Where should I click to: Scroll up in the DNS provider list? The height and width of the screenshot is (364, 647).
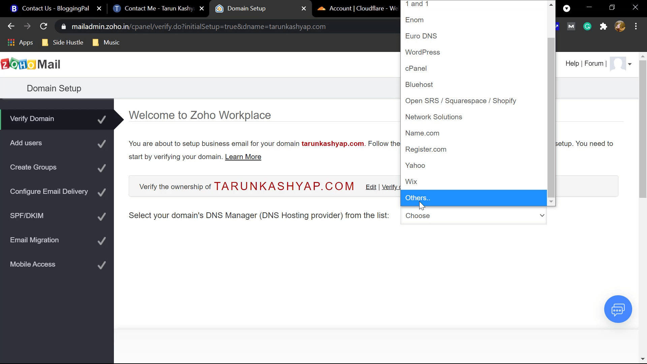551,4
